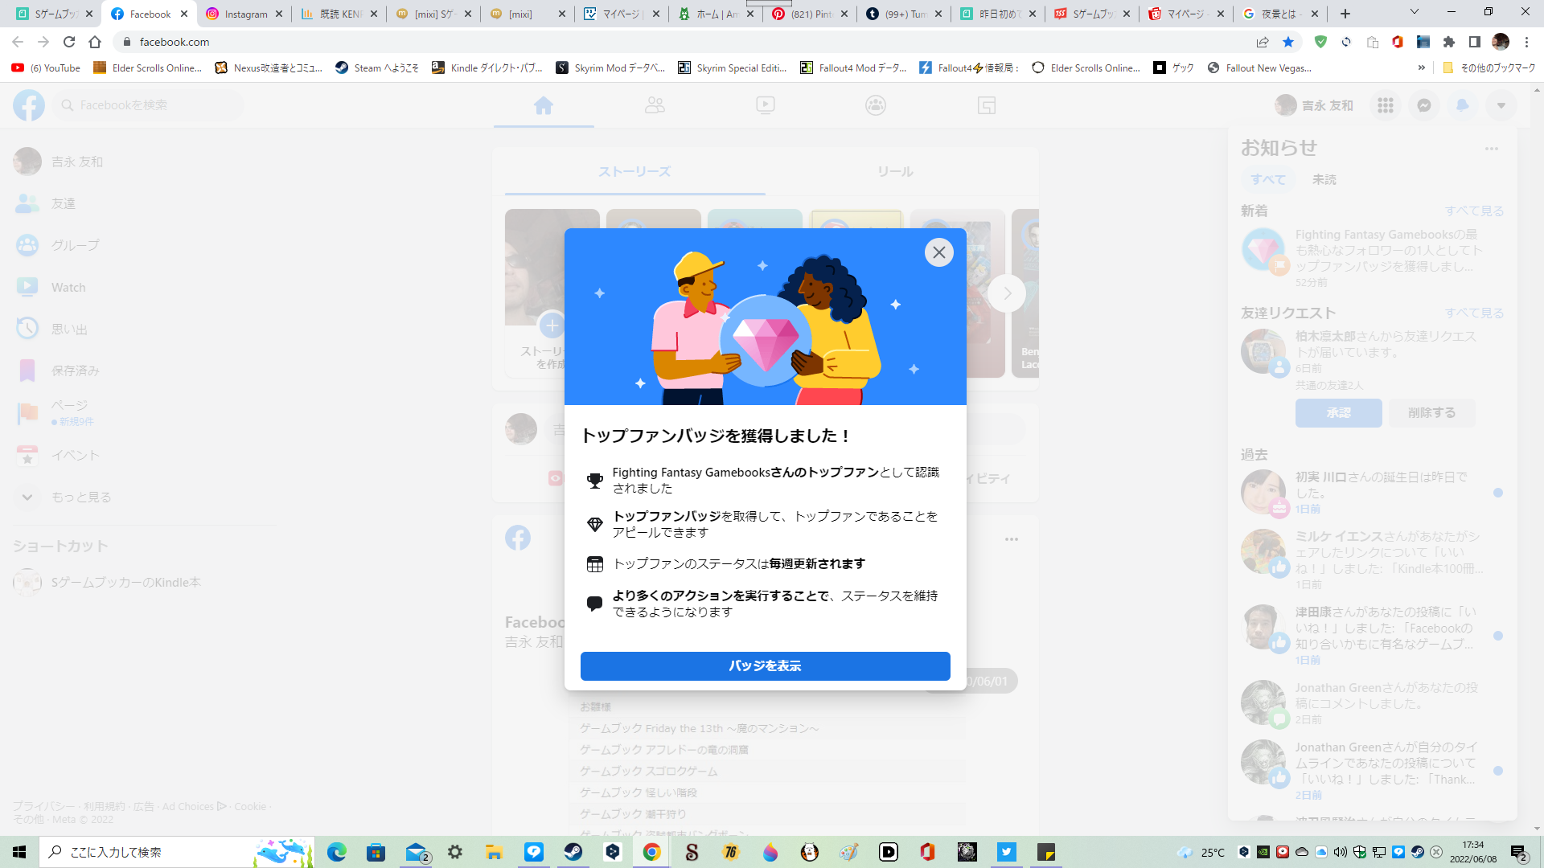The height and width of the screenshot is (868, 1544).
Task: Open the Gaming icon in top navigation
Action: point(987,105)
